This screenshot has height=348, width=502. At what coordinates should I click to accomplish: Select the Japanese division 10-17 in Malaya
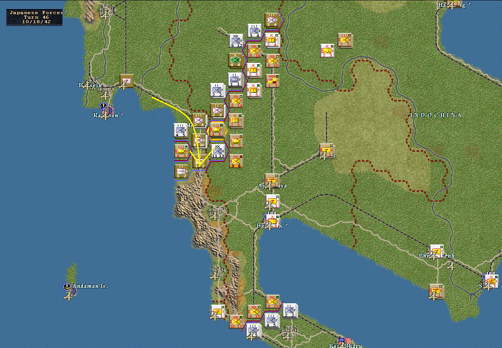click(236, 322)
